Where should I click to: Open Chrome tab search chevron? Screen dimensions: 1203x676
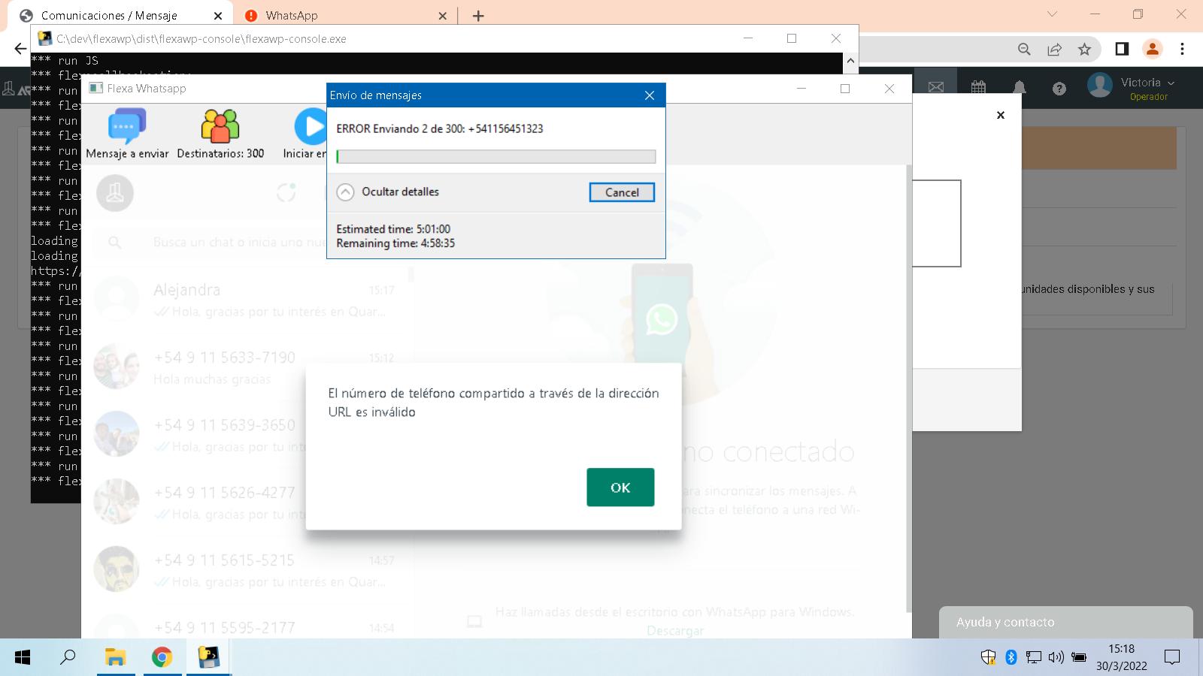click(x=1052, y=14)
